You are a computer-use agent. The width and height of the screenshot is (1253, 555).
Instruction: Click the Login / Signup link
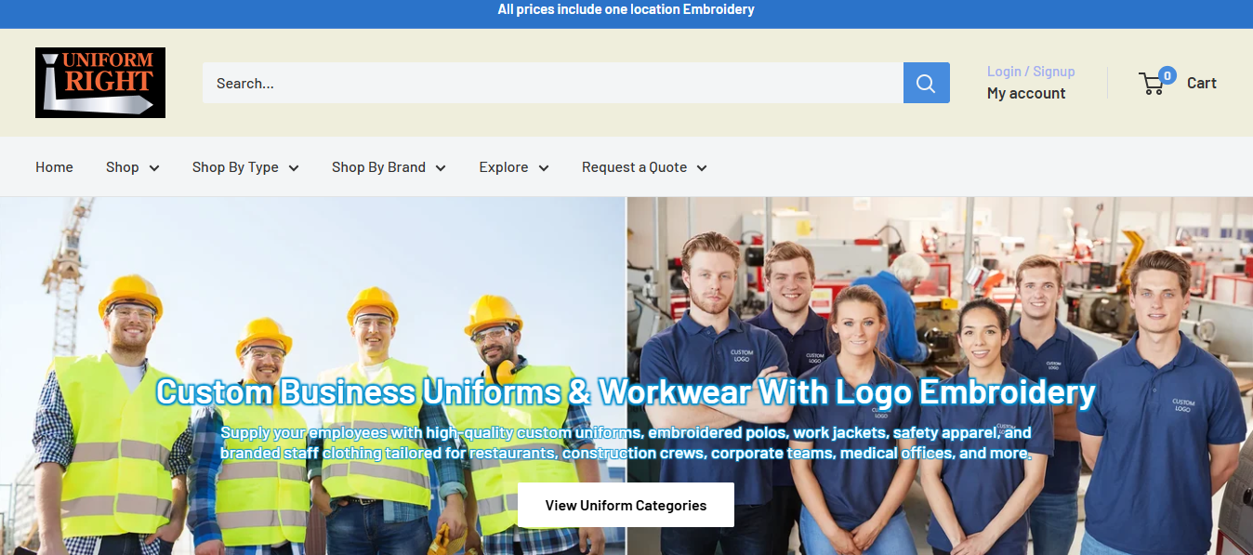pos(1031,72)
